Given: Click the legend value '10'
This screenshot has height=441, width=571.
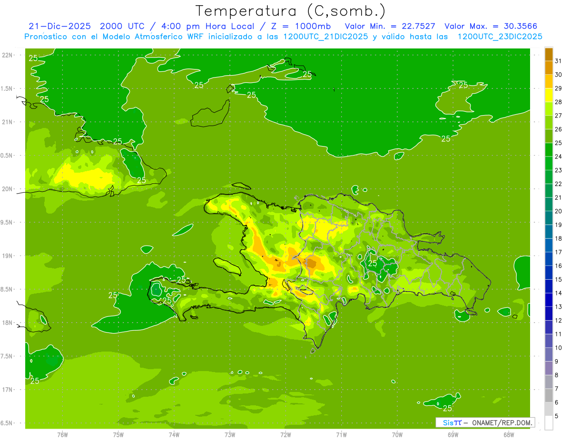Looking at the screenshot, I should pyautogui.click(x=559, y=348).
